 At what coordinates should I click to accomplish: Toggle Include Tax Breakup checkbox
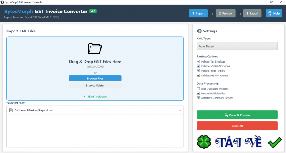coord(198,62)
